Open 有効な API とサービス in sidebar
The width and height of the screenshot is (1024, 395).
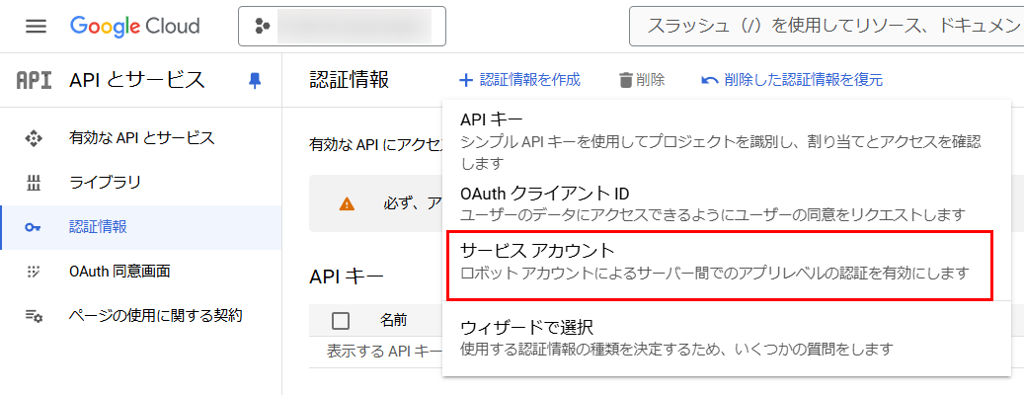point(141,138)
